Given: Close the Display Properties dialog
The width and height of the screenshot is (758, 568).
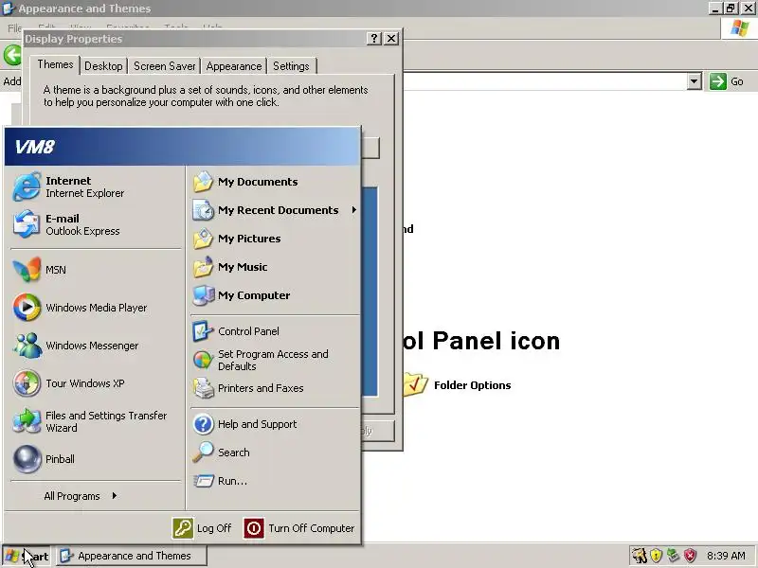Looking at the screenshot, I should coord(391,39).
